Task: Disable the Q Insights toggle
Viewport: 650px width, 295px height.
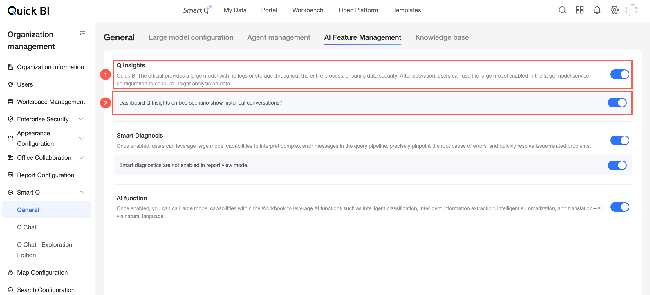Action: coord(620,74)
